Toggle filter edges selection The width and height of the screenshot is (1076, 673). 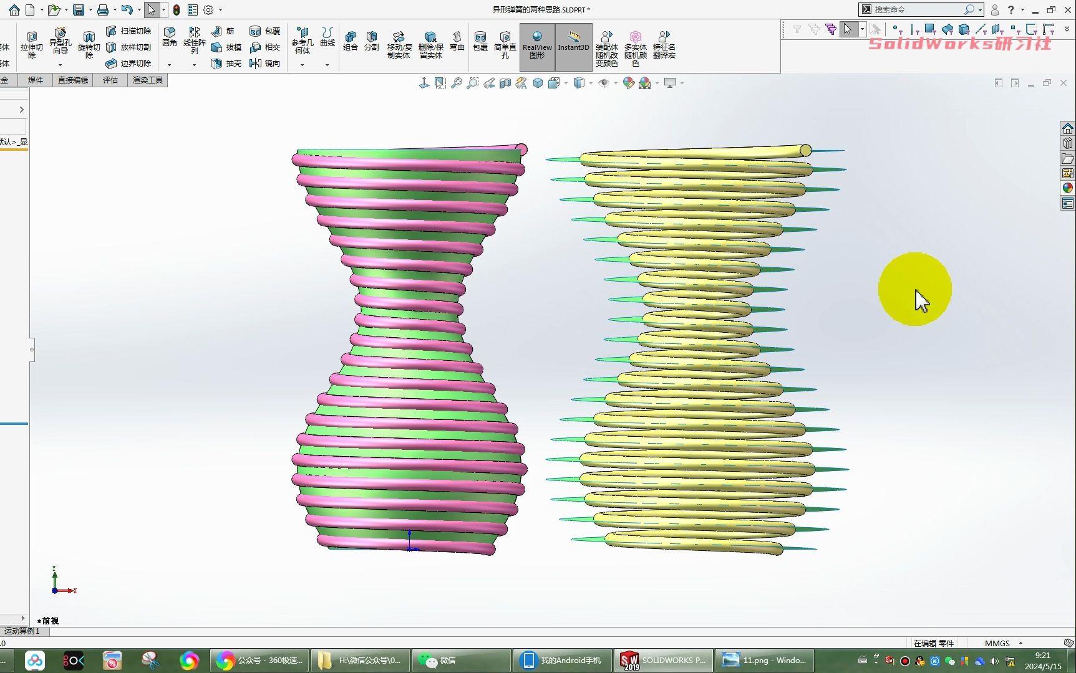(x=914, y=29)
